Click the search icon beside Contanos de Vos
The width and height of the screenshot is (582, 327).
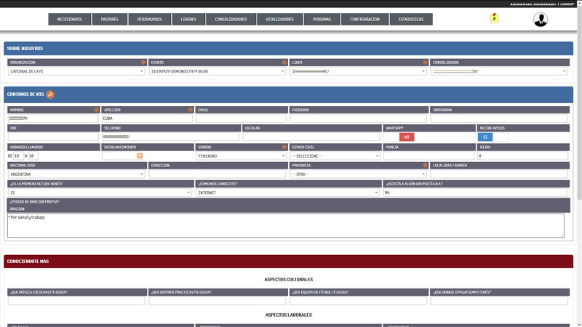tap(50, 94)
